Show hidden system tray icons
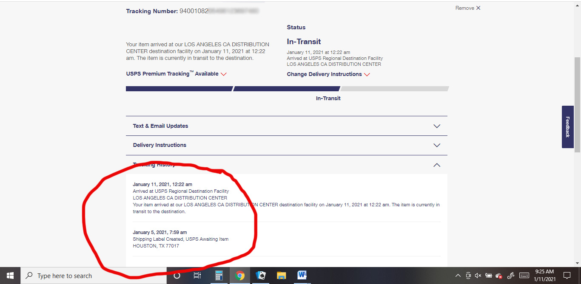 click(x=458, y=276)
